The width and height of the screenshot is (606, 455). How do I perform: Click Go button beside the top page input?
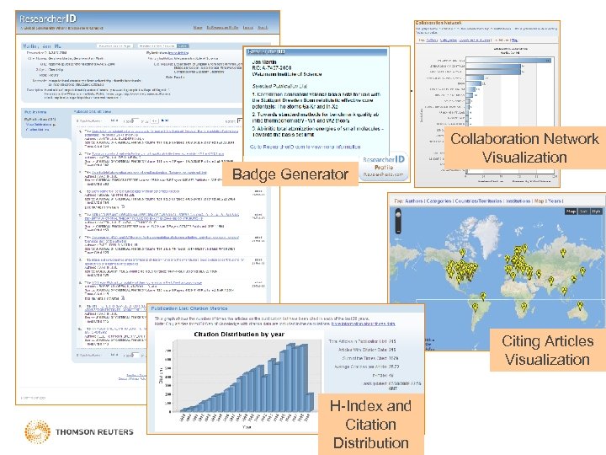[155, 120]
